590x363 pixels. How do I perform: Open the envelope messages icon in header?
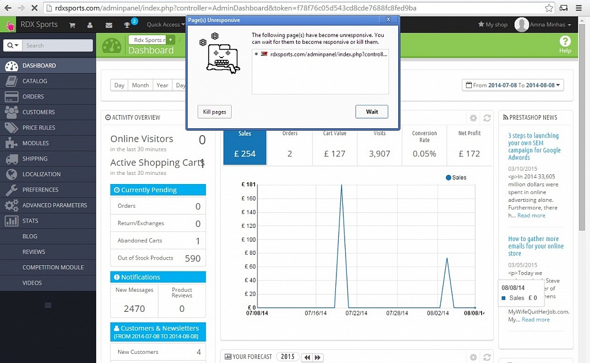(x=109, y=25)
